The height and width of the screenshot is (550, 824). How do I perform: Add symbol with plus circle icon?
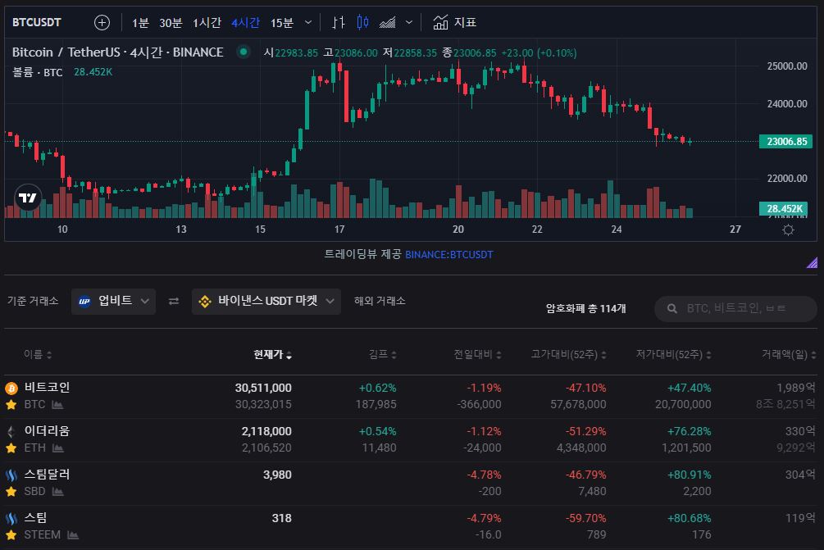102,23
